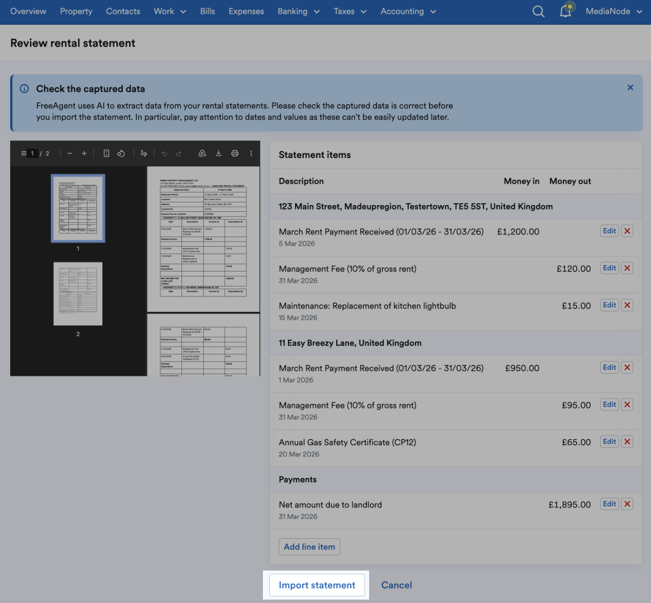651x603 pixels.
Task: Click the PDF page preview document
Action: (203, 239)
